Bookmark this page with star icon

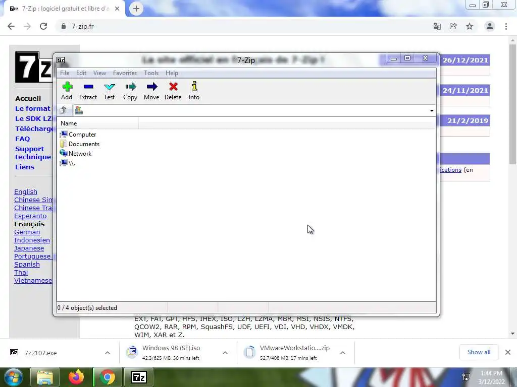[470, 26]
